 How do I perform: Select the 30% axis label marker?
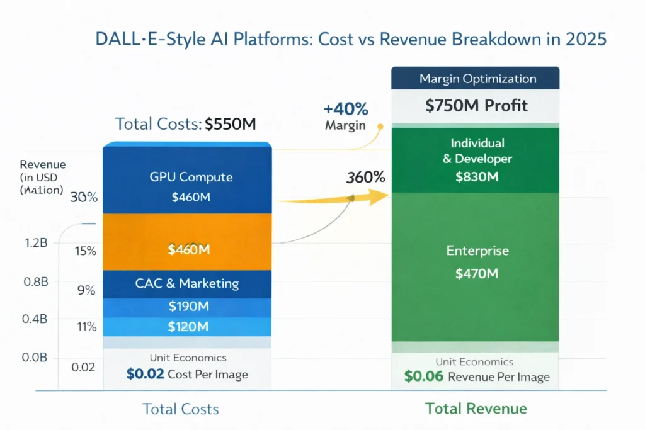84,197
